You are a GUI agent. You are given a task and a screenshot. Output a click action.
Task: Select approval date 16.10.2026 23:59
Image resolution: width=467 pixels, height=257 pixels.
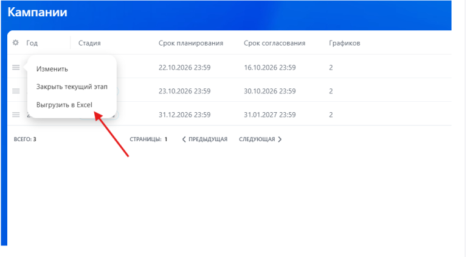point(270,67)
